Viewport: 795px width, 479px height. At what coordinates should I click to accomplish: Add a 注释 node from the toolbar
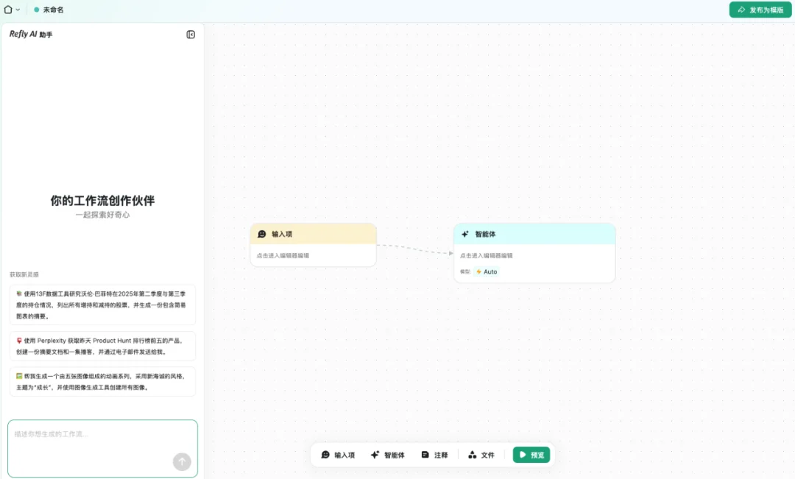435,455
